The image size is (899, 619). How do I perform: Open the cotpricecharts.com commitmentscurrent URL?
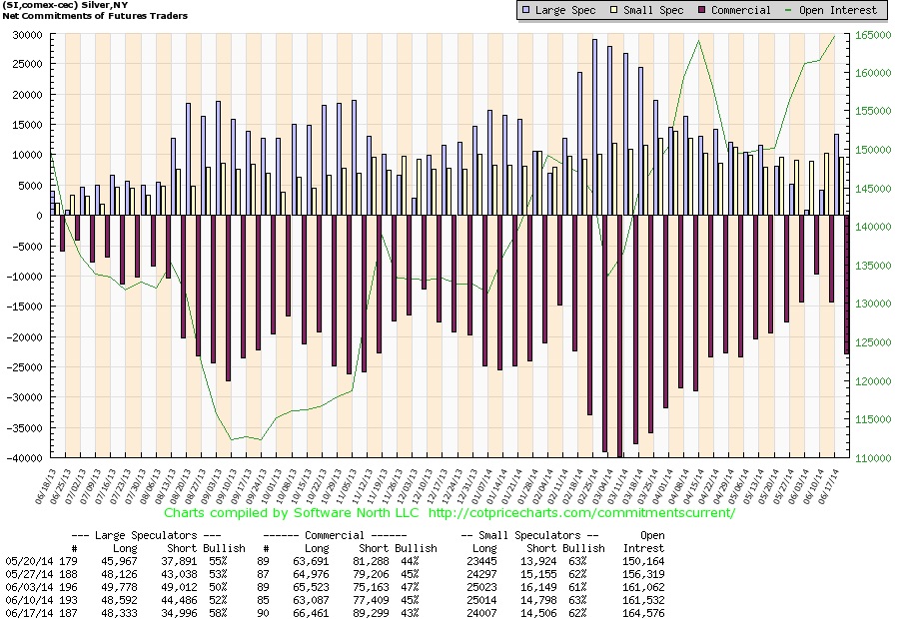(x=581, y=512)
